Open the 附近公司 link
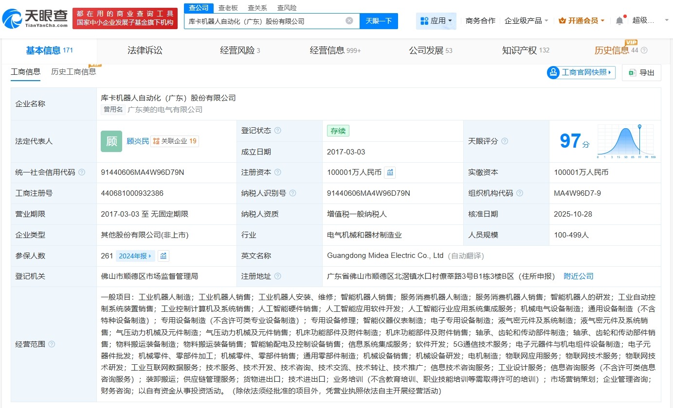The height and width of the screenshot is (408, 673). pyautogui.click(x=578, y=276)
